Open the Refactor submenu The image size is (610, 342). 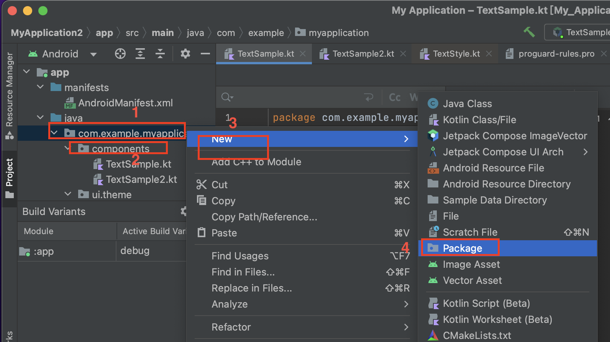302,327
